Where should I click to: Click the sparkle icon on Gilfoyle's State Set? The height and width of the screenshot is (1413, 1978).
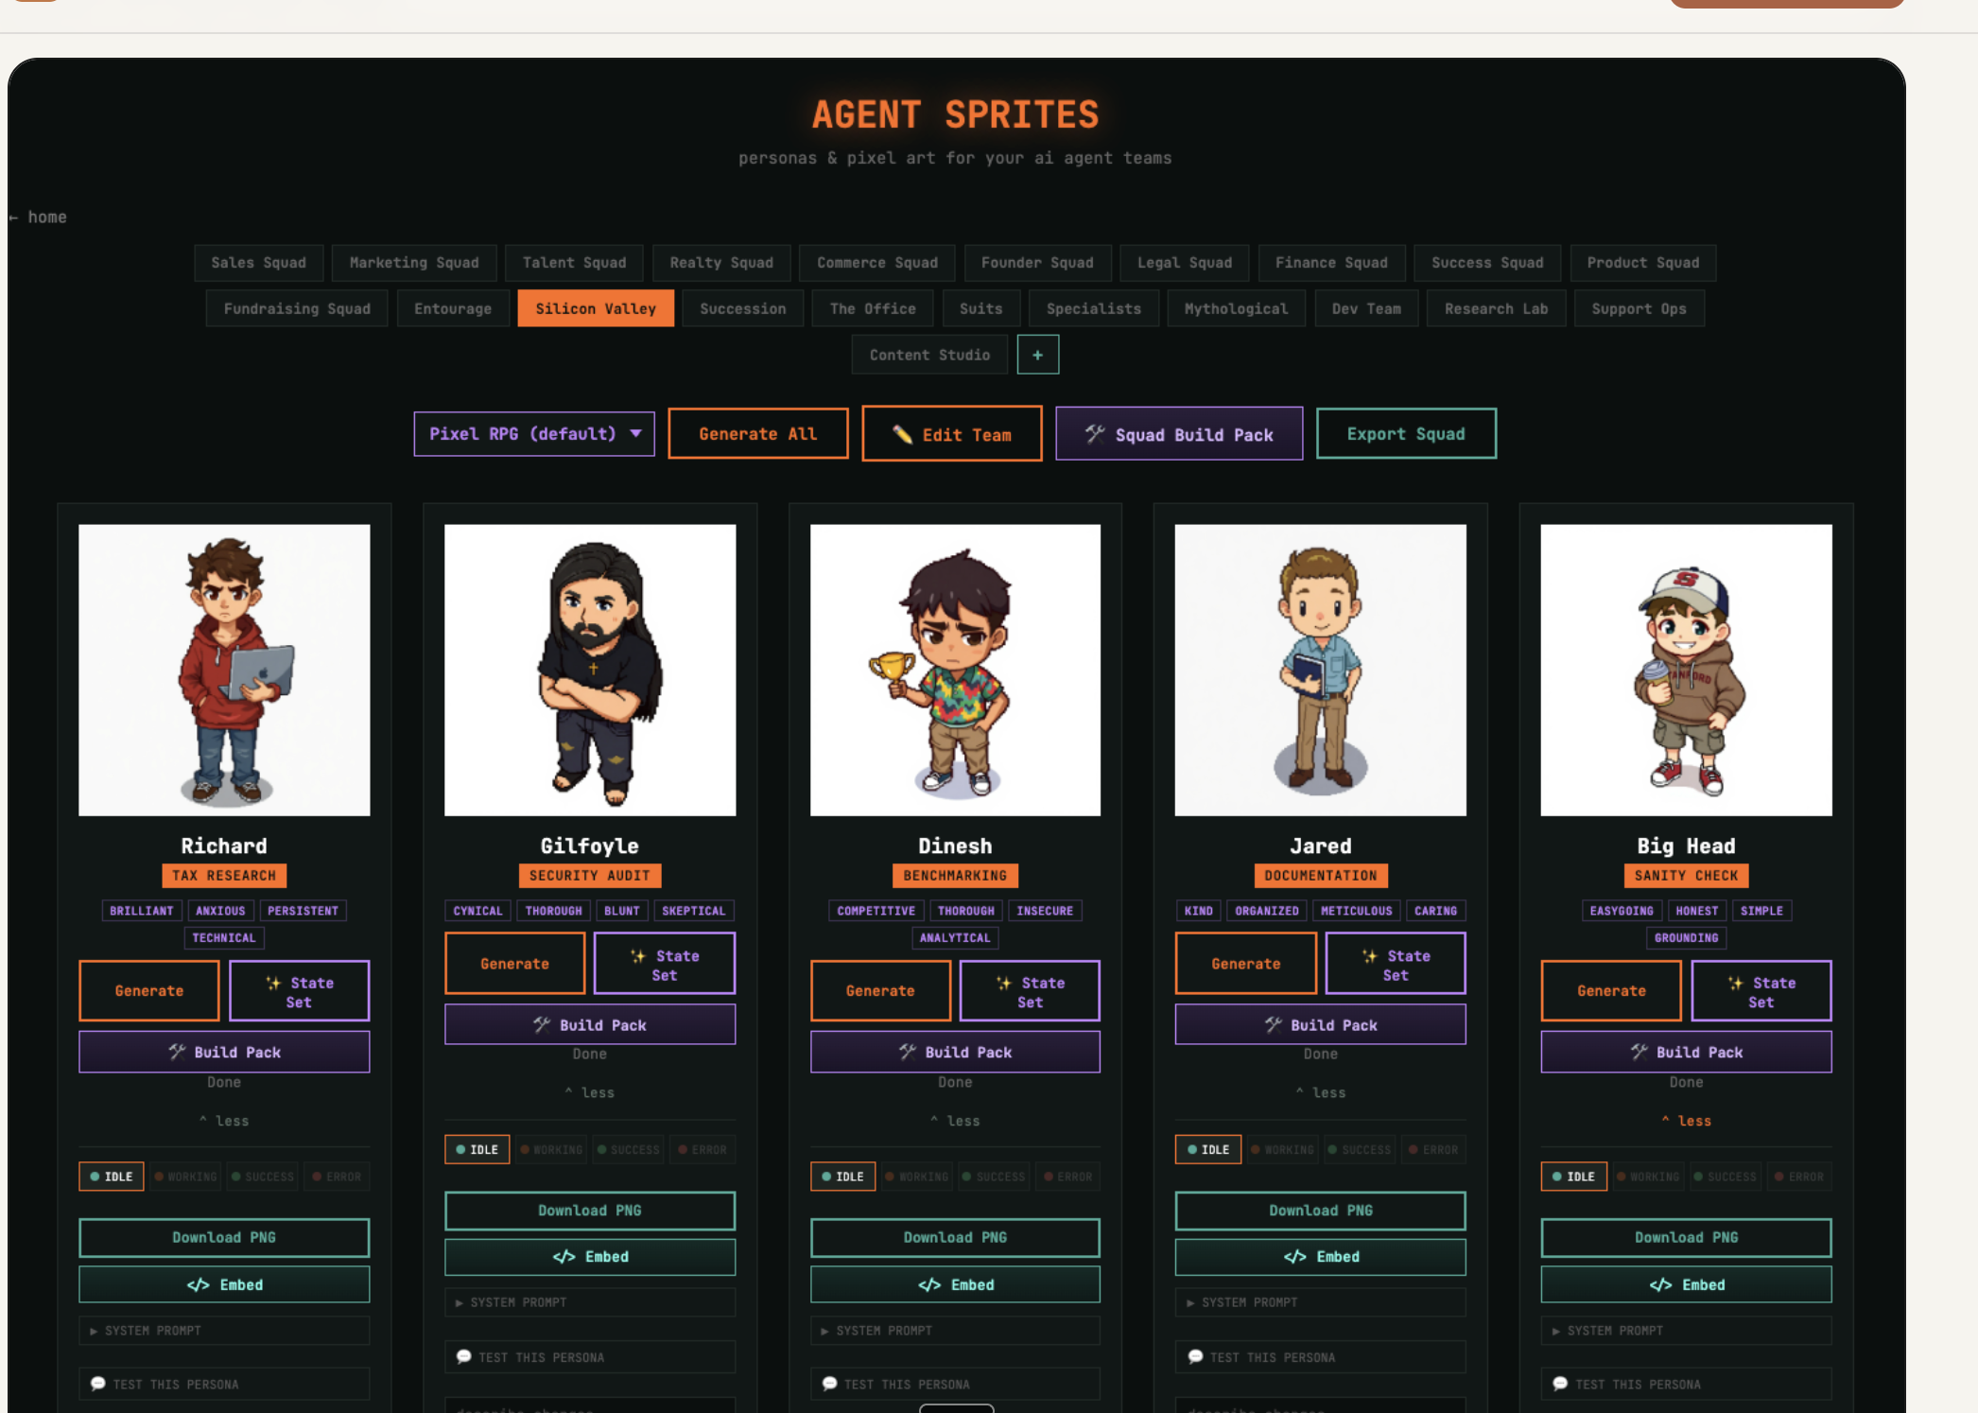click(x=638, y=956)
